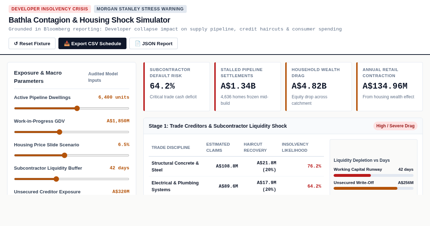The height and width of the screenshot is (226, 430).
Task: Click the 6,400 units value
Action: 114,98
